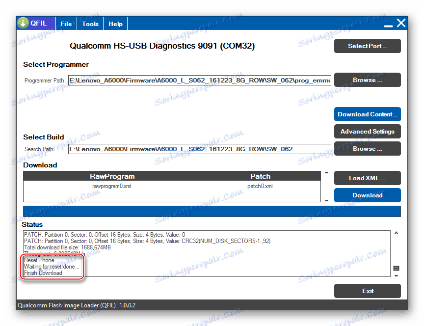This screenshot has width=424, height=326.
Task: Browse for the build search path
Action: click(368, 149)
